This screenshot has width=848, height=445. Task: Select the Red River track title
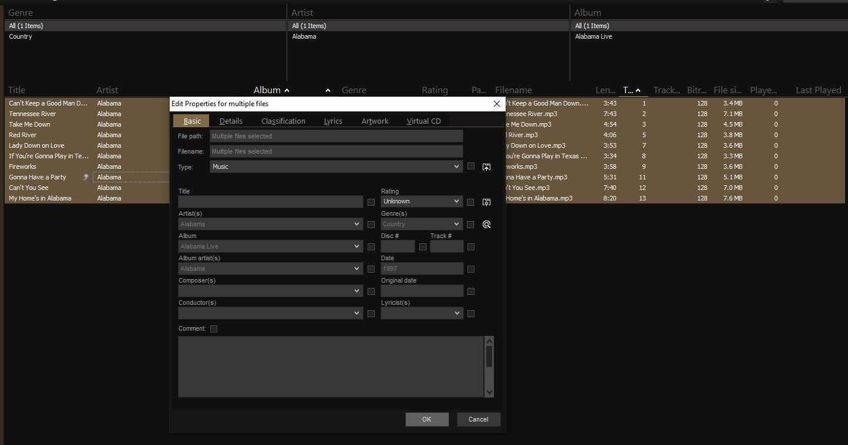click(23, 135)
